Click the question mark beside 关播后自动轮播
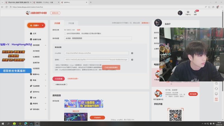This screenshot has height=126, width=224. pyautogui.click(x=67, y=85)
